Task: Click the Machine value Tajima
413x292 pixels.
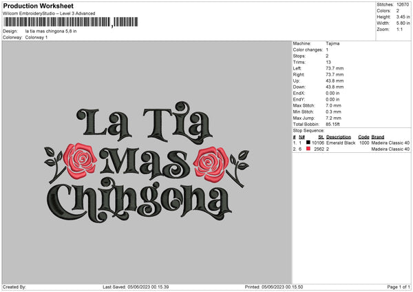Action: (332, 43)
